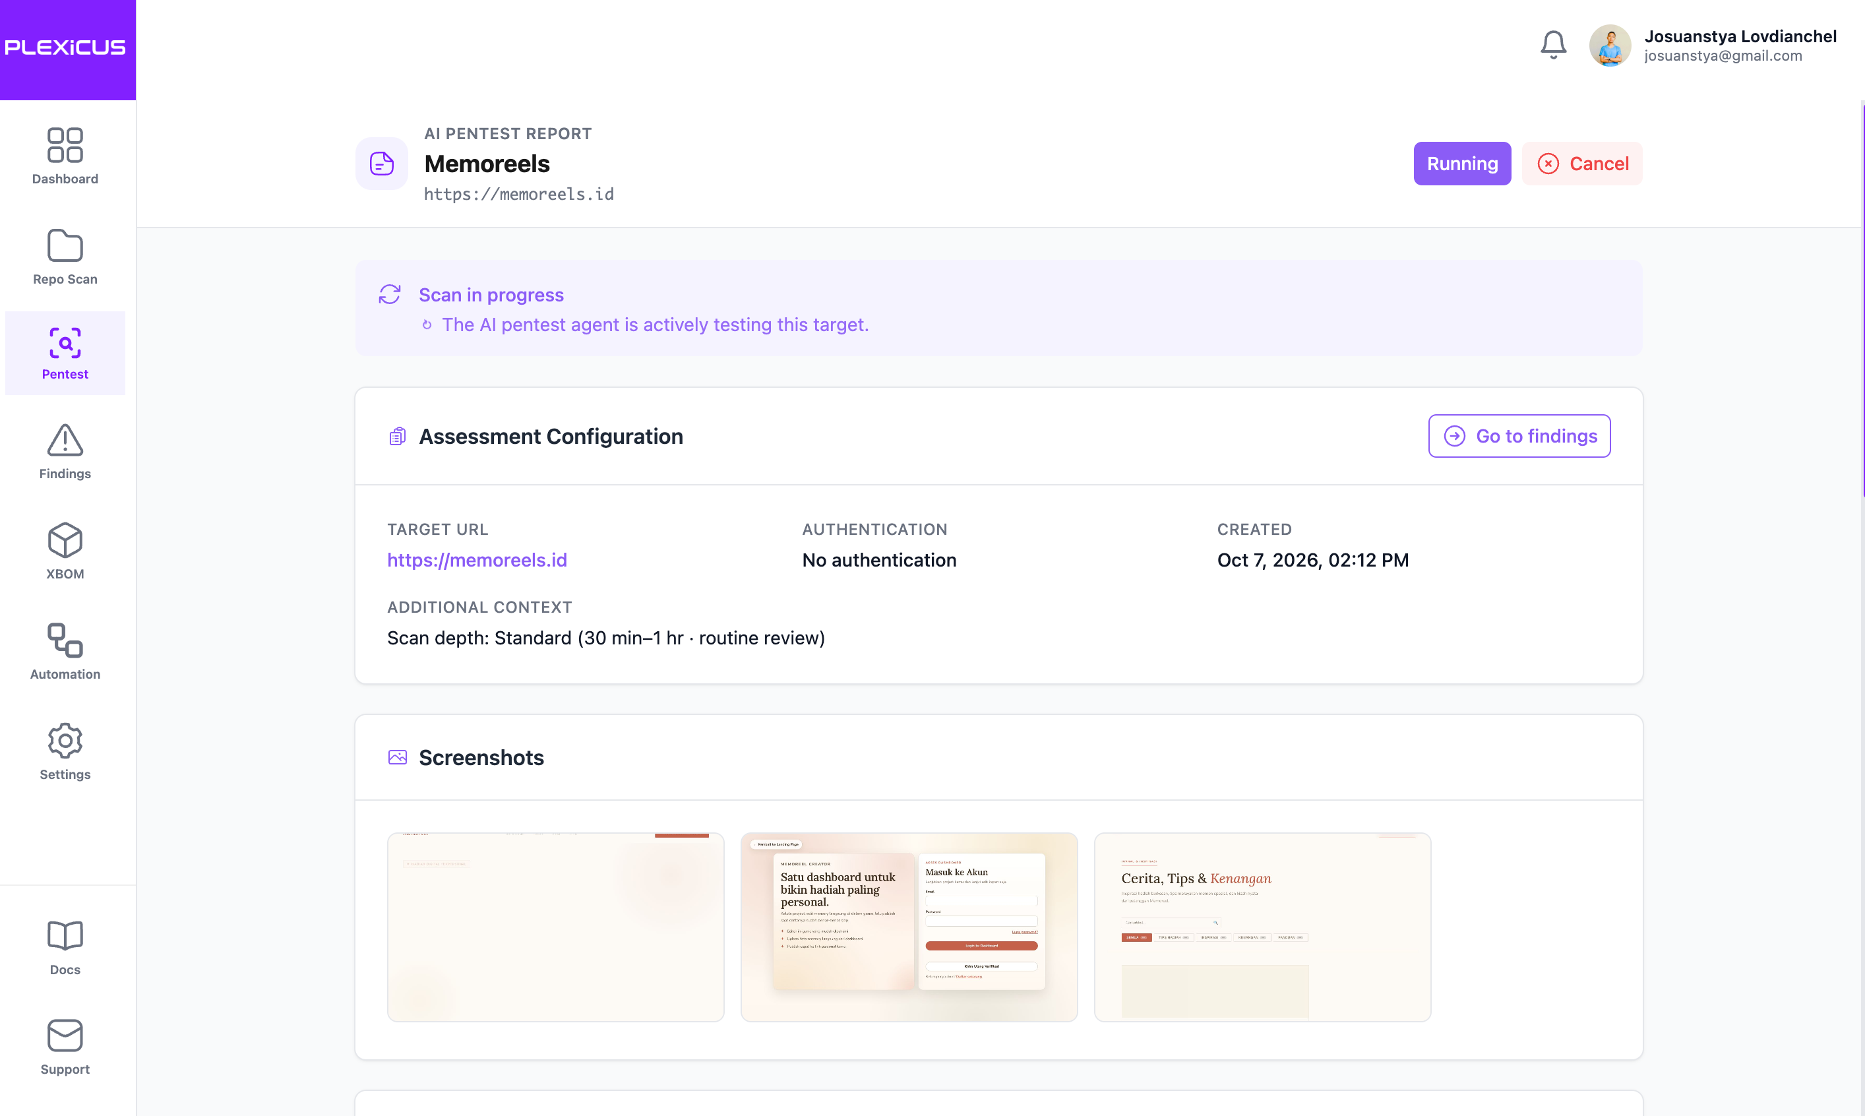
Task: Click the Memoreels report title
Action: point(487,163)
